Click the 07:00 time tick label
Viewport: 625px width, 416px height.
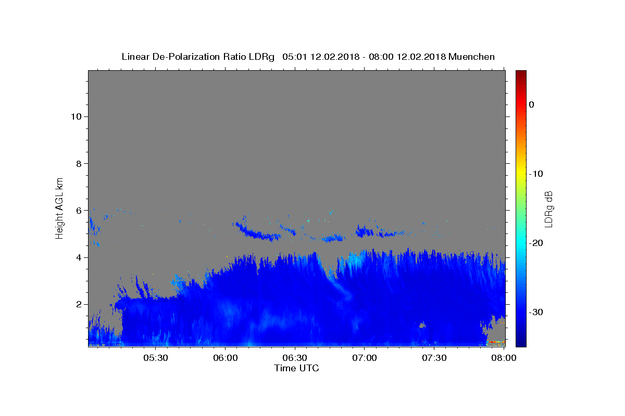(x=365, y=358)
